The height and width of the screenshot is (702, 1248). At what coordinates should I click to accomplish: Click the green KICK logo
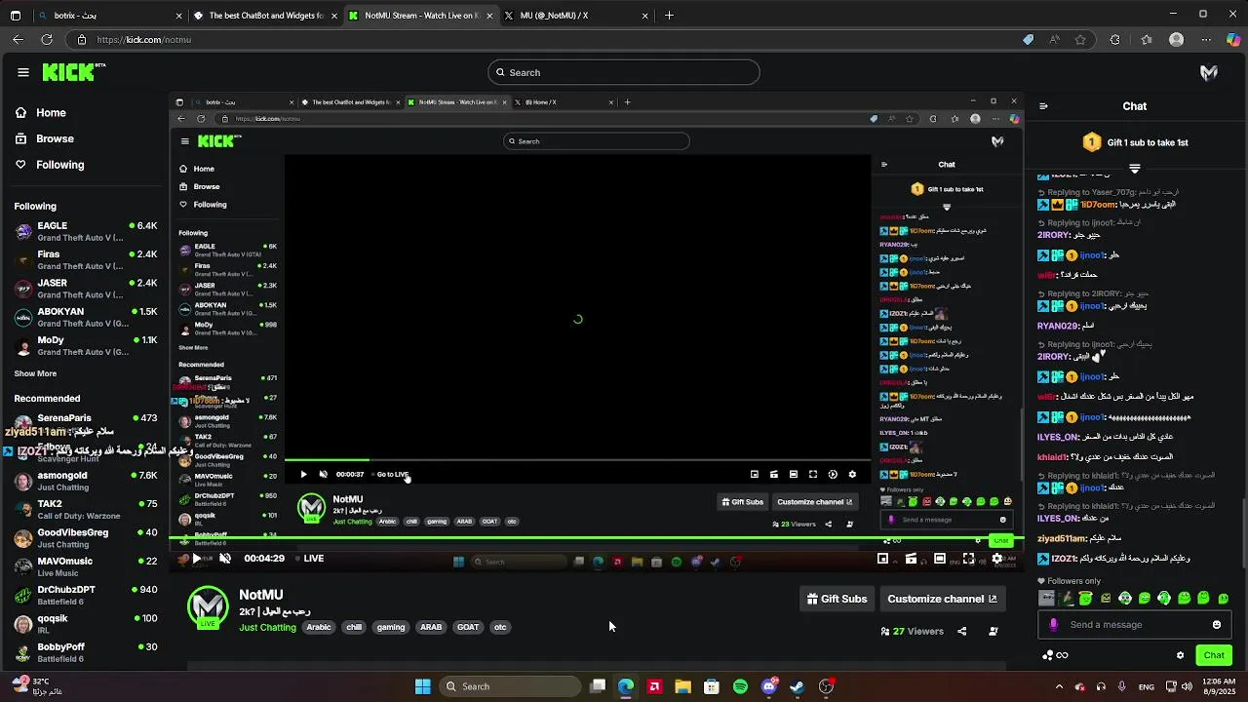pos(73,72)
